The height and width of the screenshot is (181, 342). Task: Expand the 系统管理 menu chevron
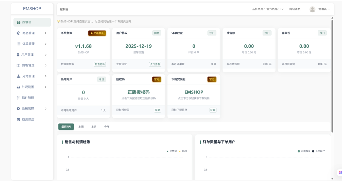(46, 109)
